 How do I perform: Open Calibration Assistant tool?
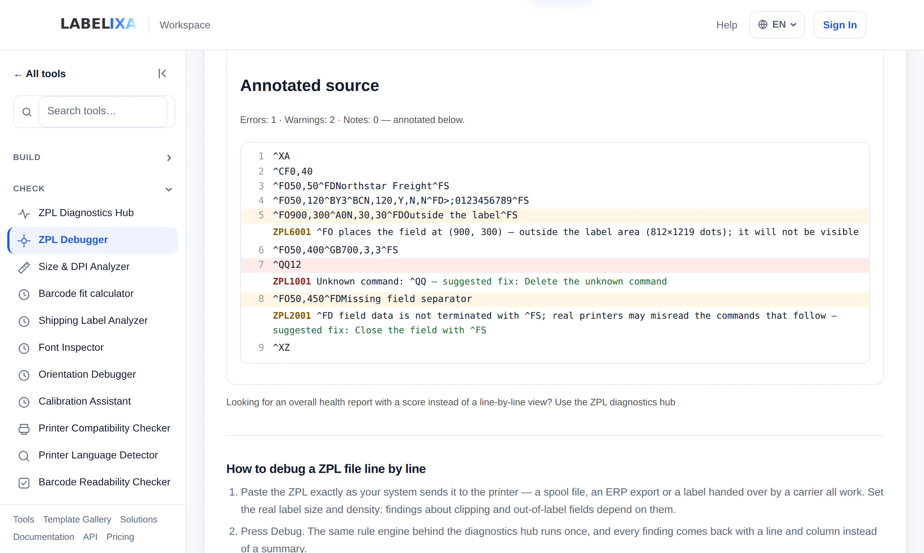point(93,401)
